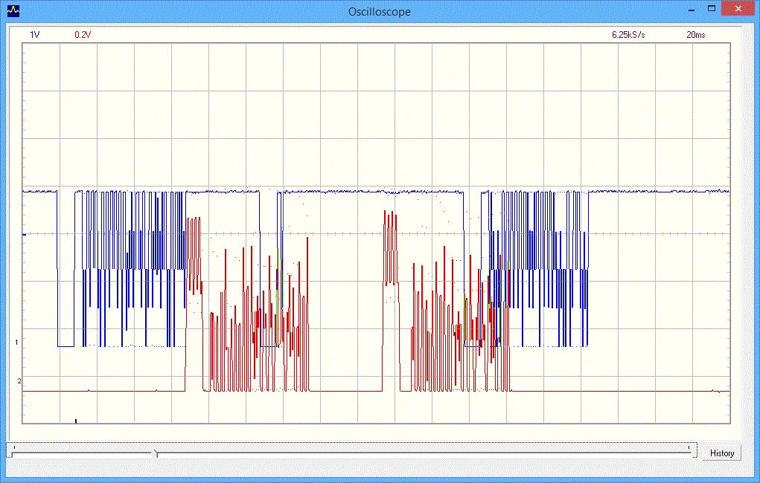The width and height of the screenshot is (760, 483).
Task: Click slider track left of the thumb
Action: click(x=82, y=453)
